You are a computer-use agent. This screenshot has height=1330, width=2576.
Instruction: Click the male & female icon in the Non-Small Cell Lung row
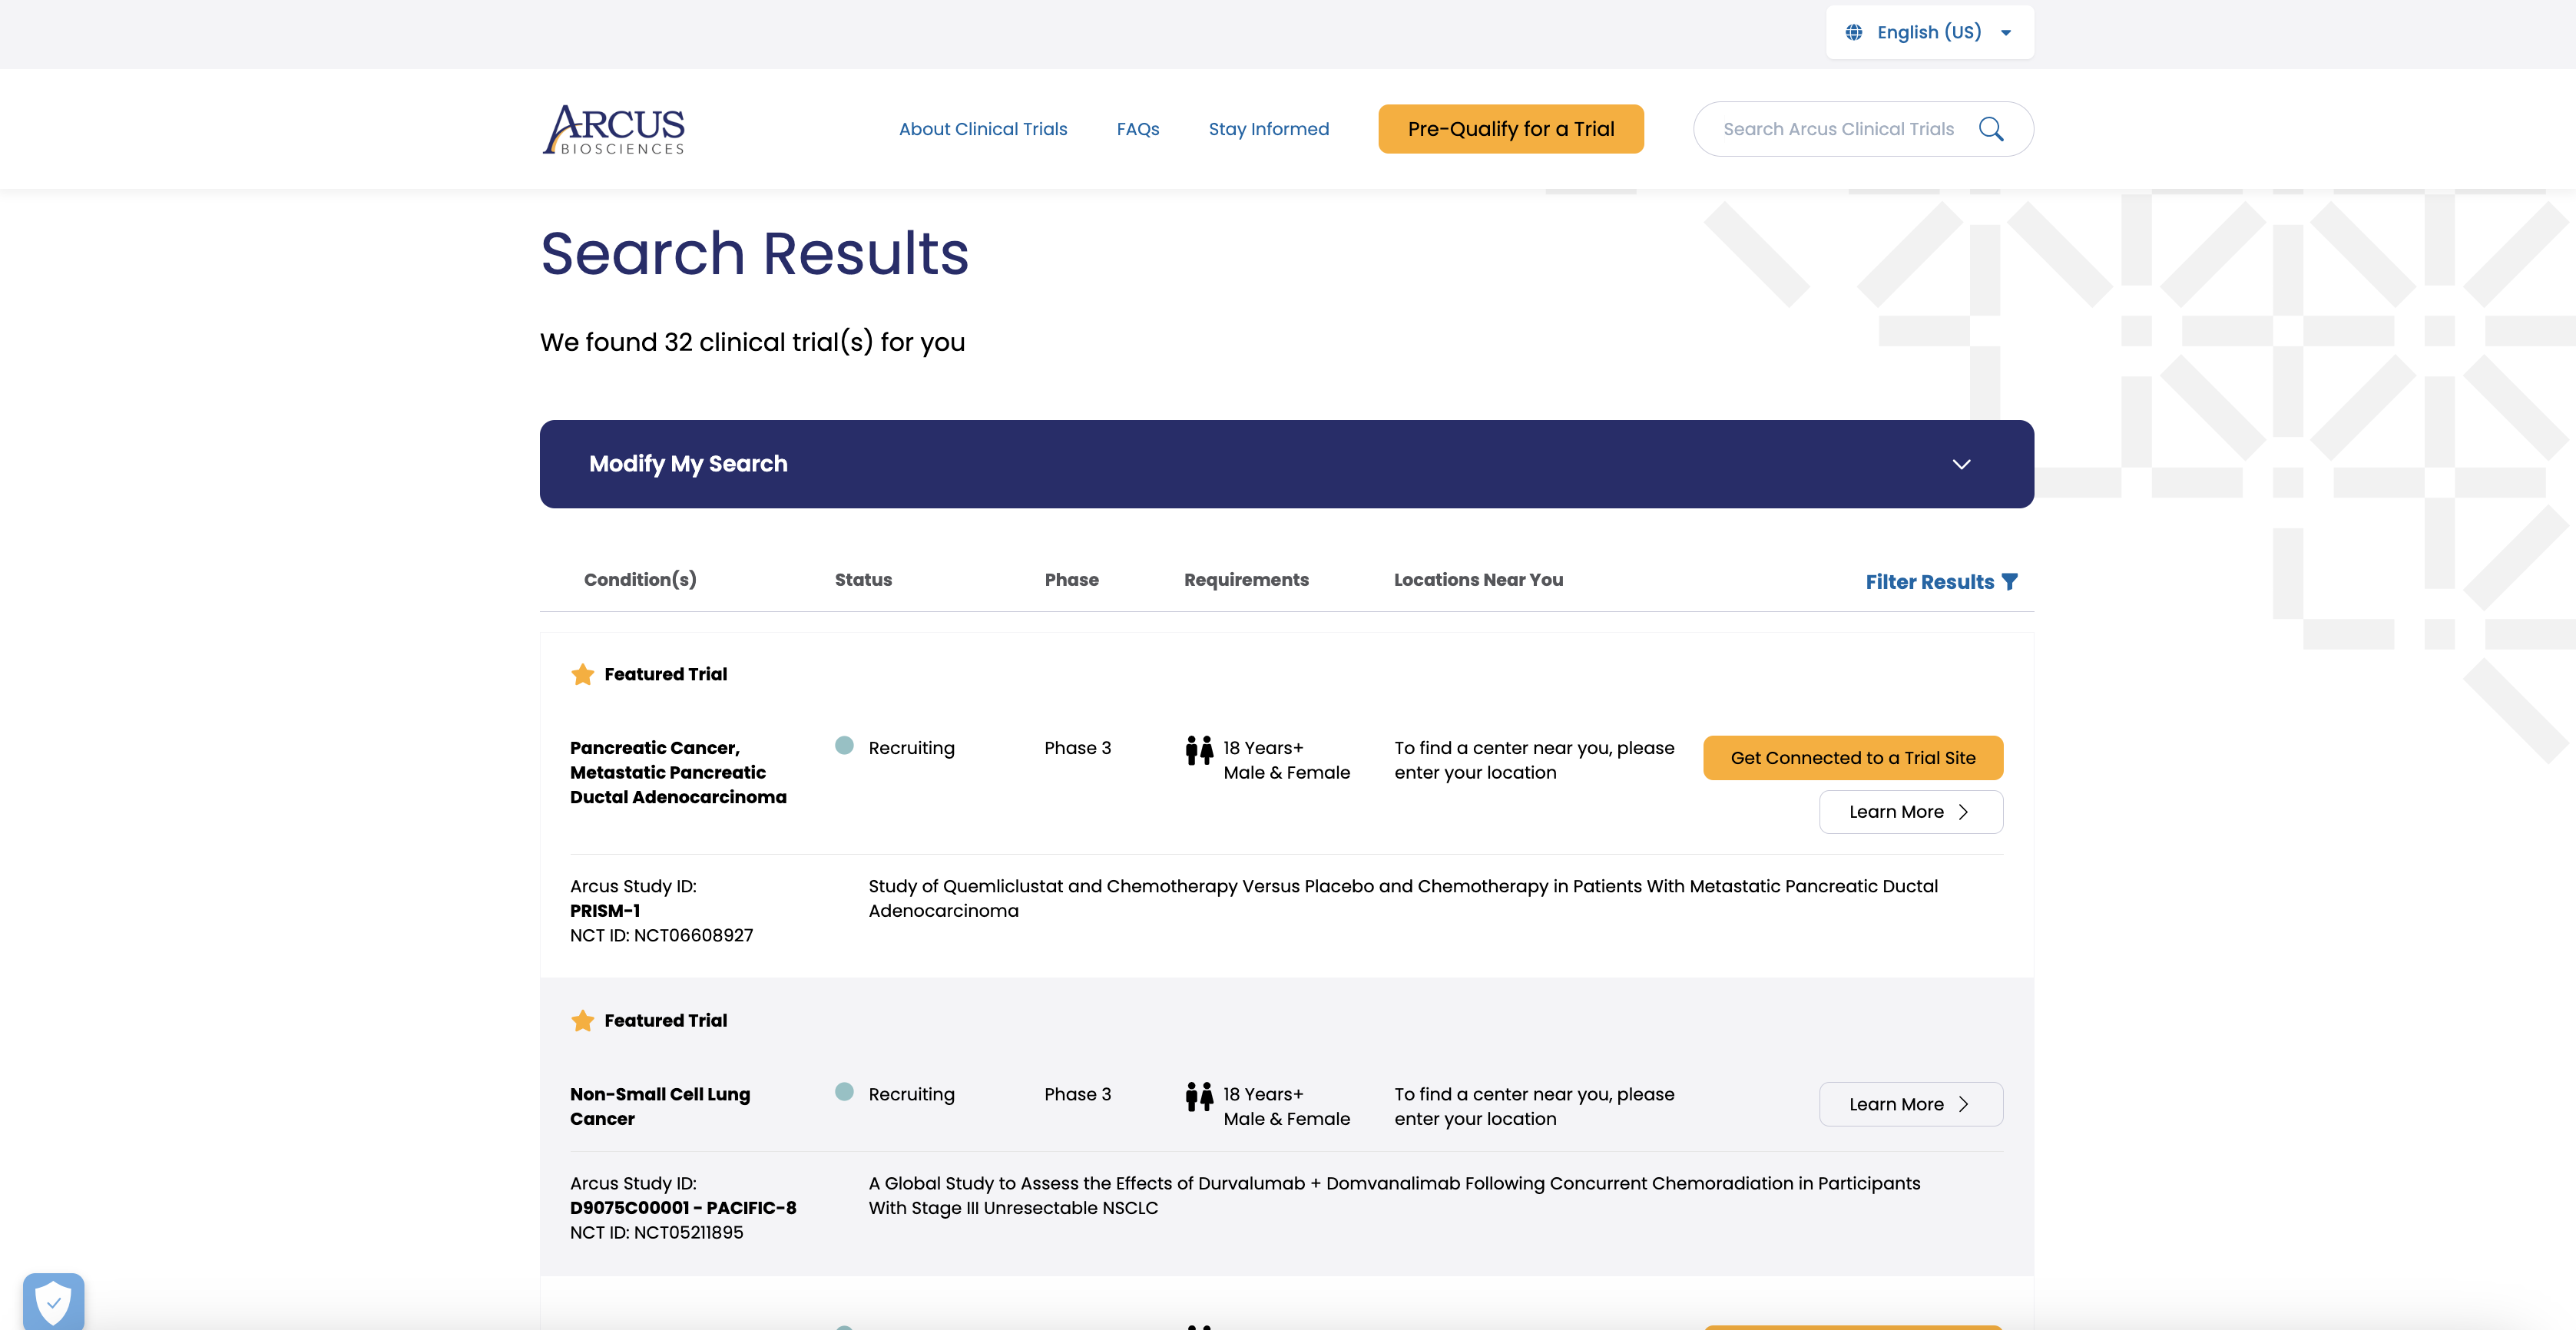coord(1199,1097)
